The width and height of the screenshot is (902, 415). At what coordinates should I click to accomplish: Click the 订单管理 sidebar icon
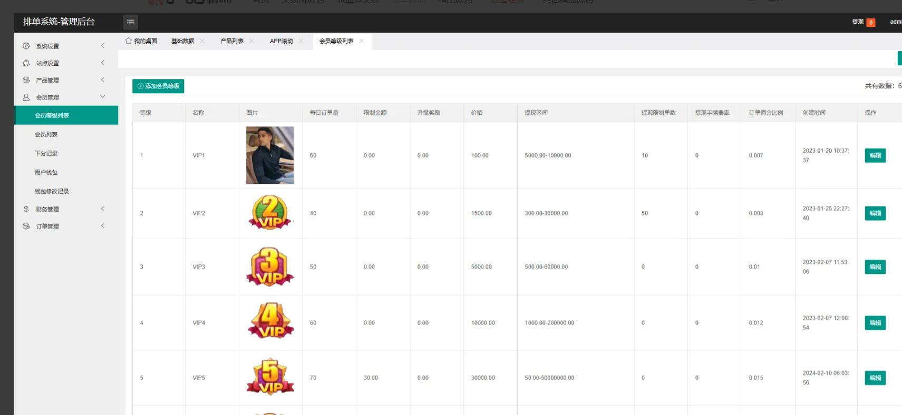point(26,226)
